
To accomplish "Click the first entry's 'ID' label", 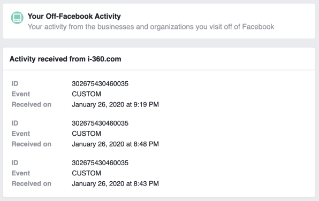I will 15,83.
